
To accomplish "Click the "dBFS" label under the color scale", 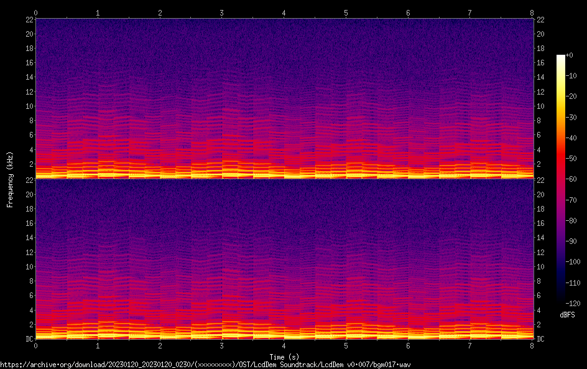I will click(x=567, y=315).
